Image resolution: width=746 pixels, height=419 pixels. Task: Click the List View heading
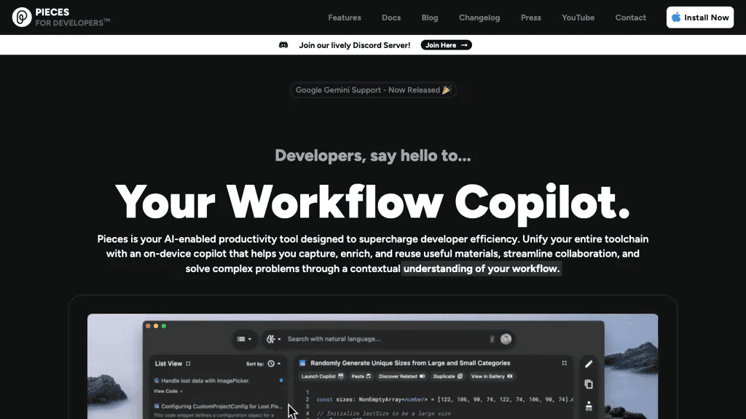point(168,364)
